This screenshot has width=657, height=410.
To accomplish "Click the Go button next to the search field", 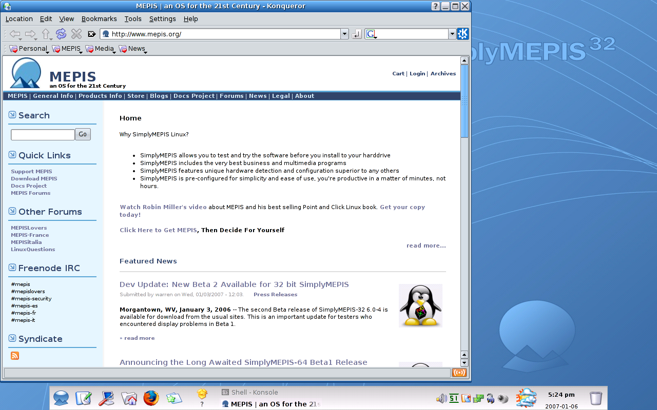I will (x=83, y=134).
